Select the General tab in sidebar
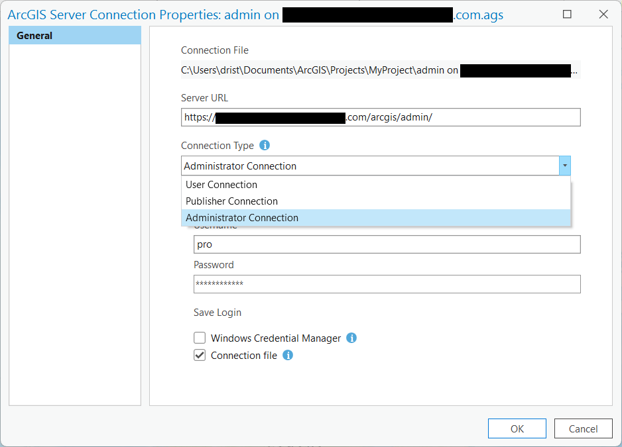The image size is (622, 447). click(x=74, y=36)
